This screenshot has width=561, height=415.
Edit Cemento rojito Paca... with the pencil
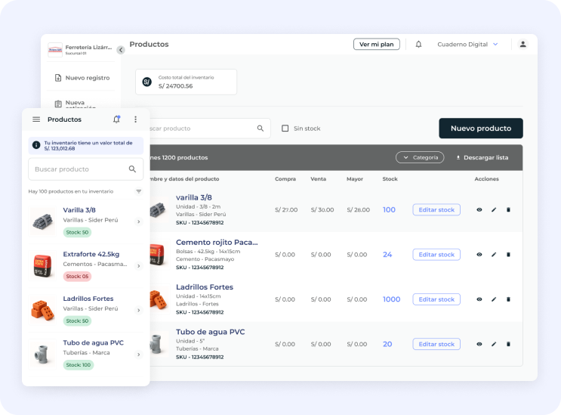pos(494,255)
